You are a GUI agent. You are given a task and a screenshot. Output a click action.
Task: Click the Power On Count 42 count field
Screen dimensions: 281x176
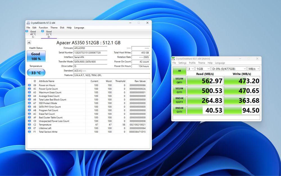coord(141,62)
